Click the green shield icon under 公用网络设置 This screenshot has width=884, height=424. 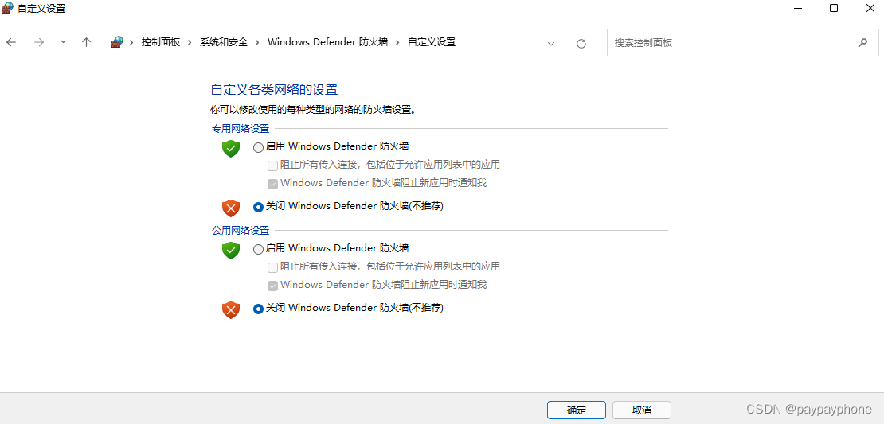(x=231, y=251)
